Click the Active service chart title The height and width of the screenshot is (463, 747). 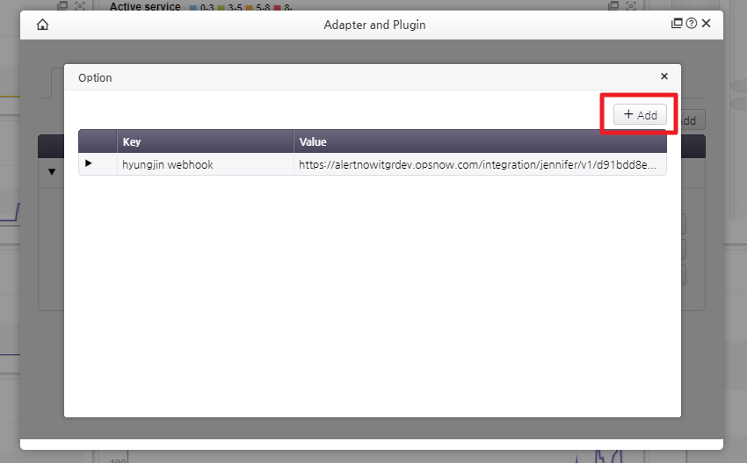[145, 7]
